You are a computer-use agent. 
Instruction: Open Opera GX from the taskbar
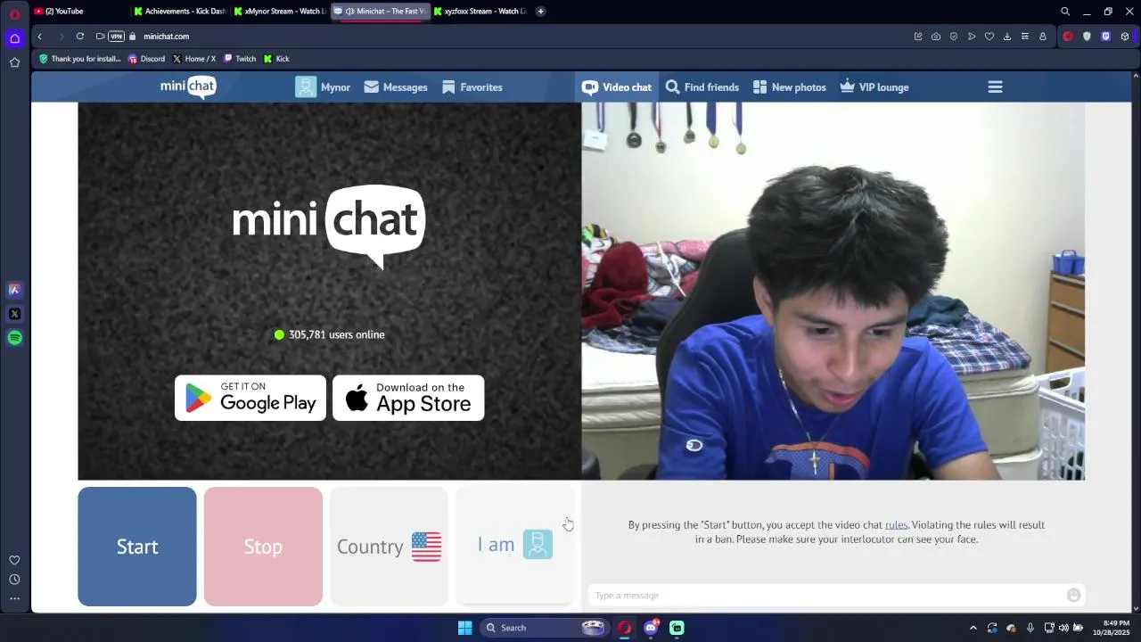pos(625,628)
